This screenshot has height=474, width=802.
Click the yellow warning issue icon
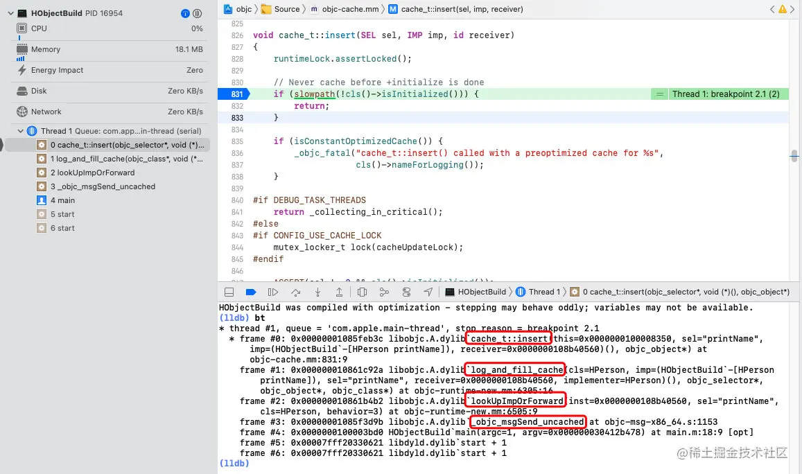[x=783, y=9]
